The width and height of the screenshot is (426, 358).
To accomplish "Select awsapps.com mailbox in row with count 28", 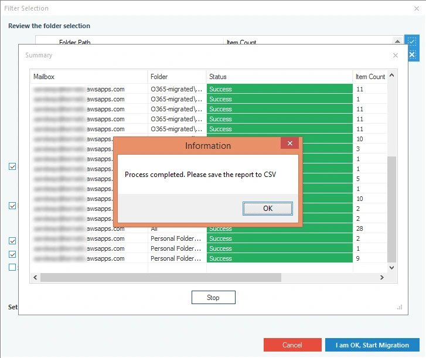I will click(89, 229).
